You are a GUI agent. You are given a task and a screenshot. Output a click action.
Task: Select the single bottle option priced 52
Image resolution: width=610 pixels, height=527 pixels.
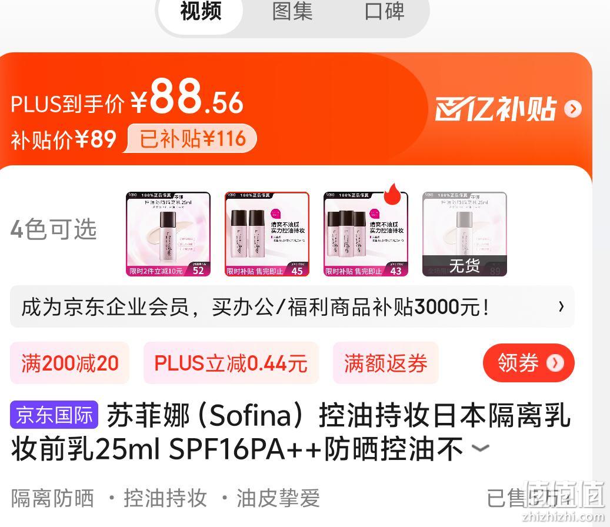[168, 234]
